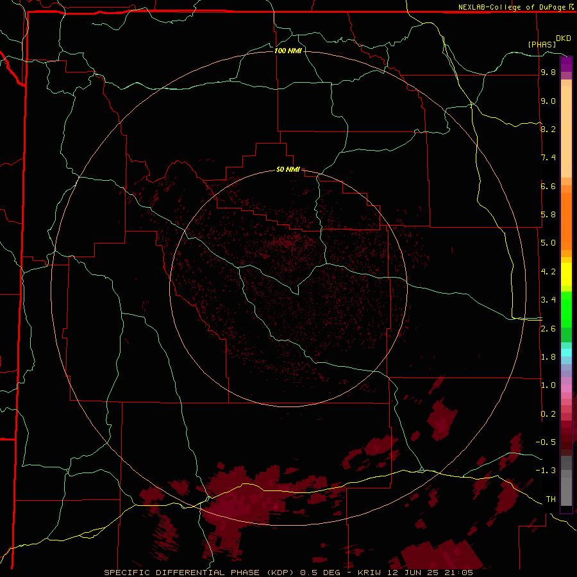Viewport: 577px width, 577px height.
Task: Click the 1.8 scale value
Action: 548,357
